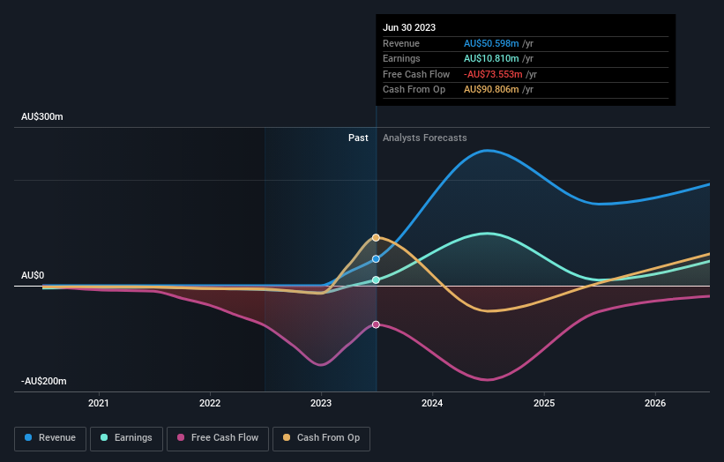Click the AU$90.806m cash from op value
Image resolution: width=724 pixels, height=462 pixels.
(x=491, y=90)
